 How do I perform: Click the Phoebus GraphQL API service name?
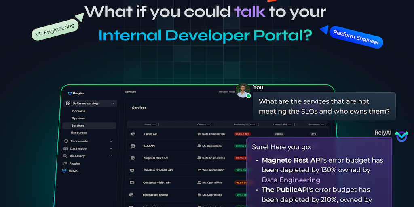[158, 170]
